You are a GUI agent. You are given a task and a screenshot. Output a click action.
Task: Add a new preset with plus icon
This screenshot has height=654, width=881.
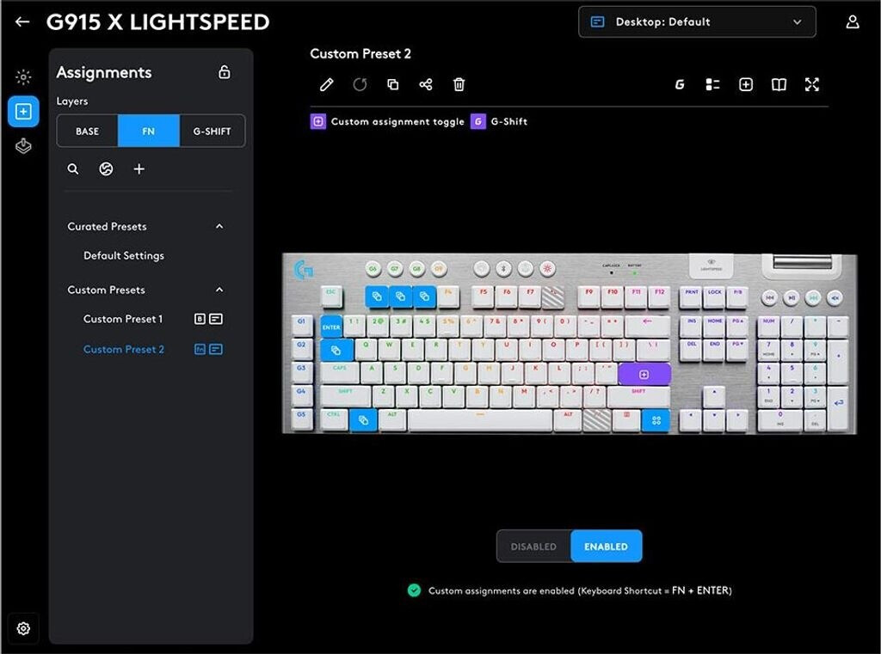[139, 169]
